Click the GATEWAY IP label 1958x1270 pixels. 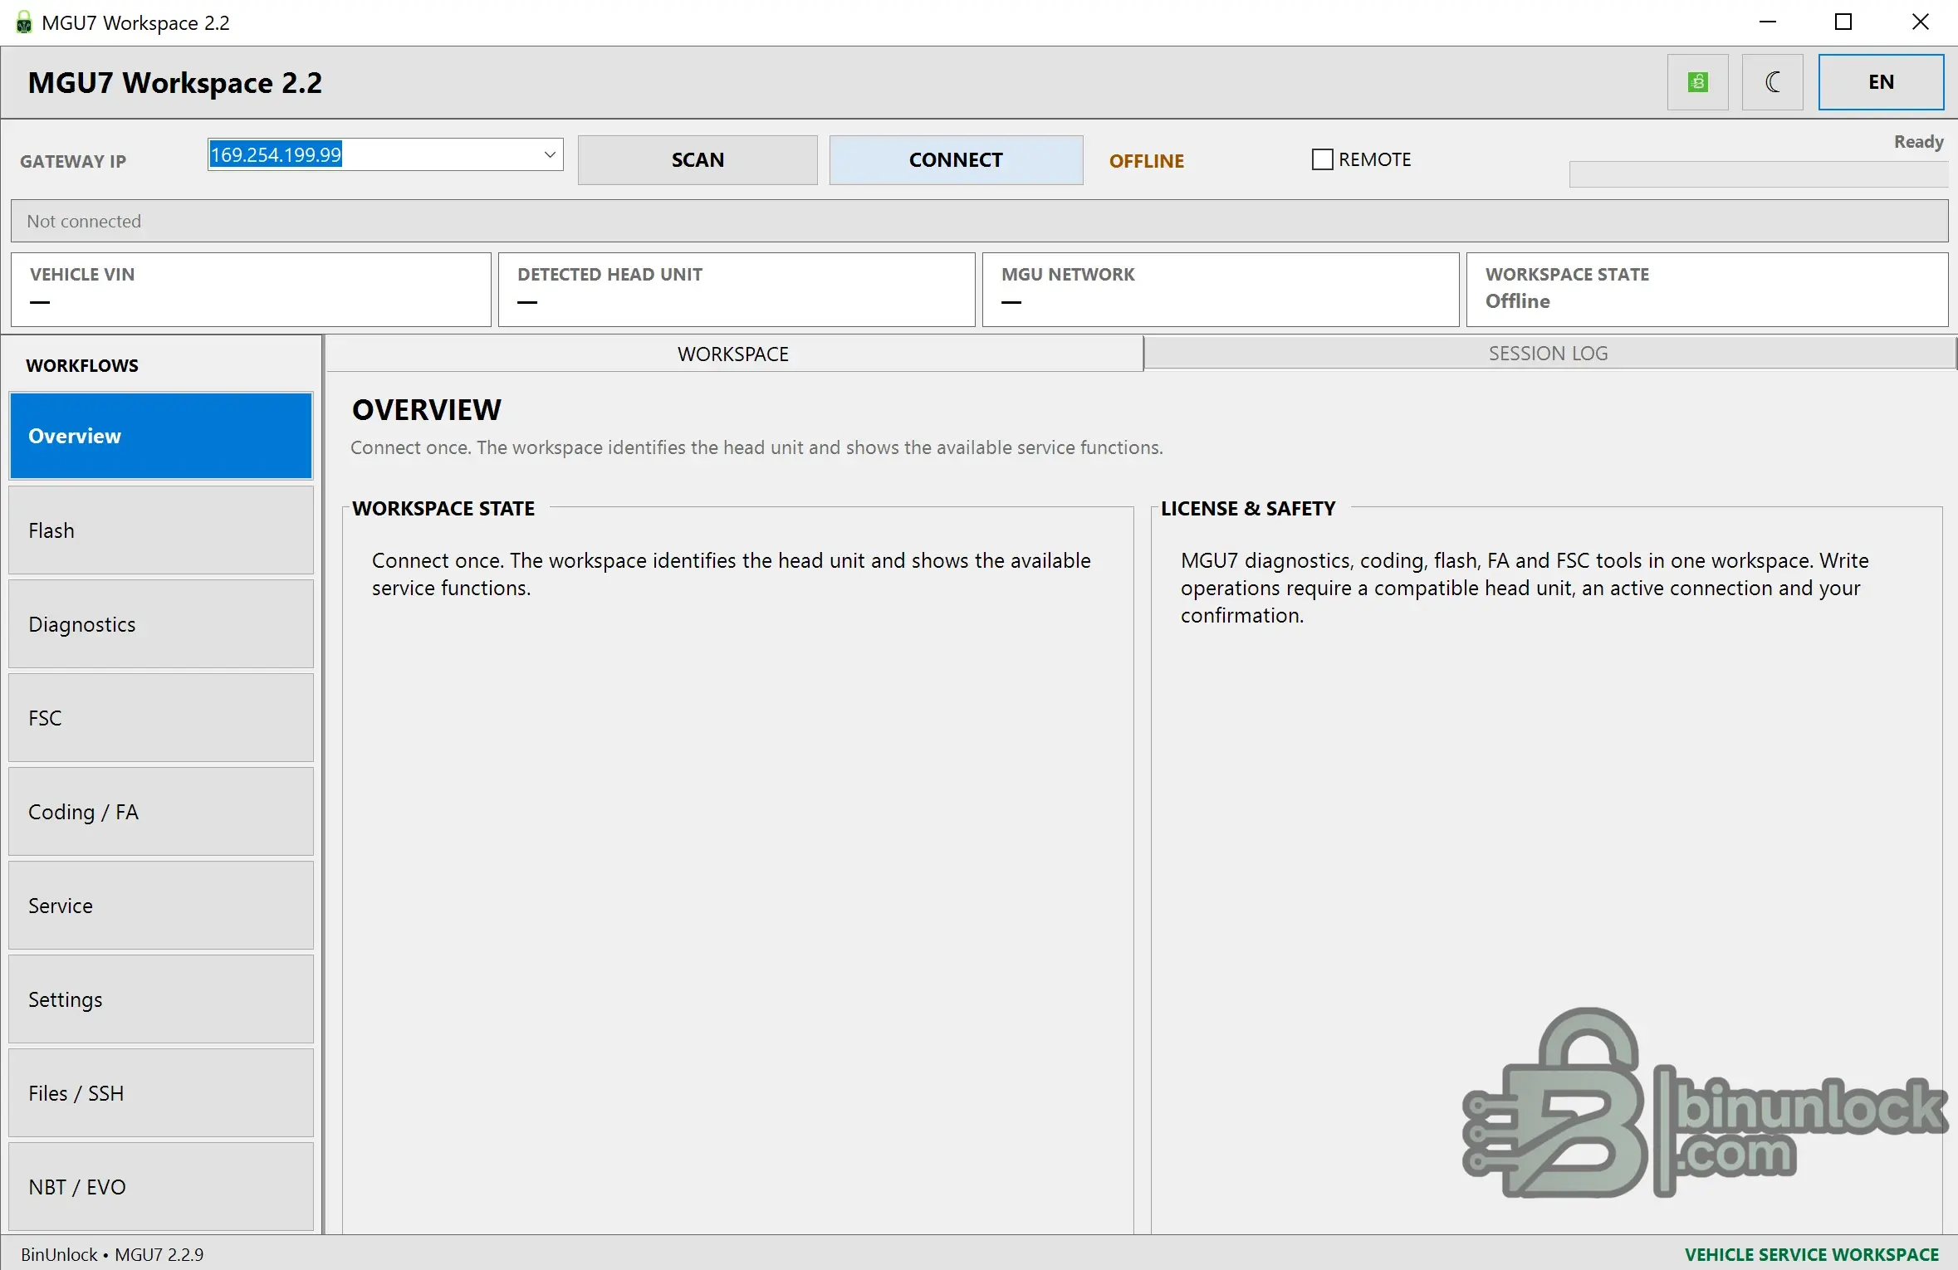73,162
